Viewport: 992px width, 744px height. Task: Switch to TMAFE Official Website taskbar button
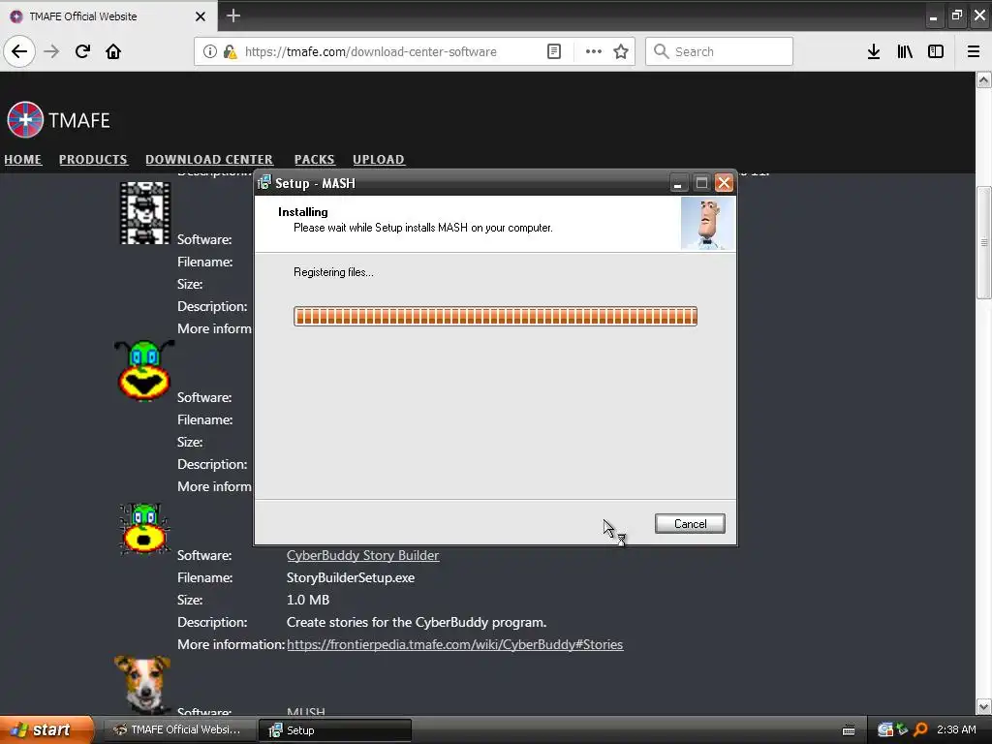(x=179, y=729)
